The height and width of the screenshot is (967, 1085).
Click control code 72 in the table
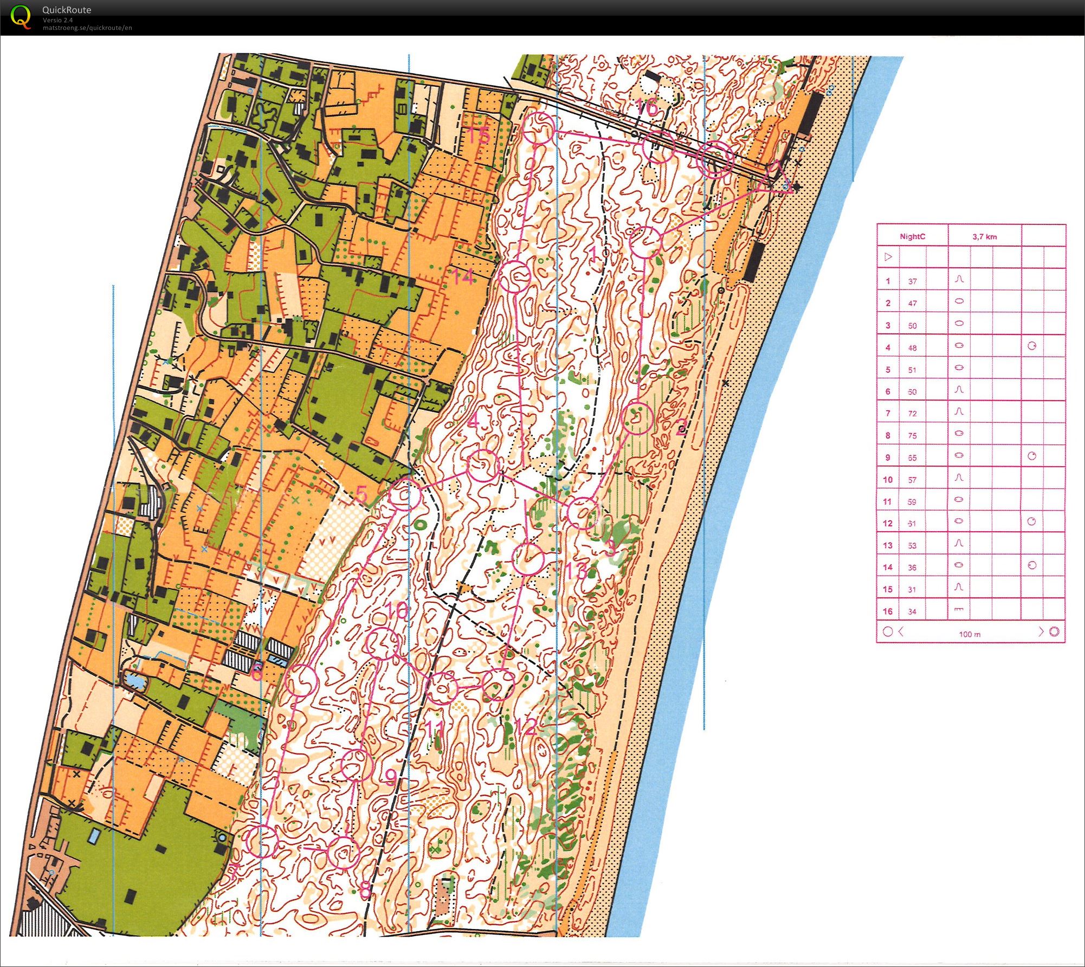tap(913, 414)
